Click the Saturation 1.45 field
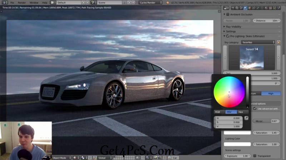This screenshot has width=286, height=160. coord(266,132)
